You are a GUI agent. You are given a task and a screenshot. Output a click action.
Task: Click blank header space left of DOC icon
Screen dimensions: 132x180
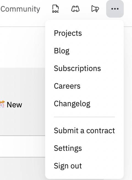point(46,9)
